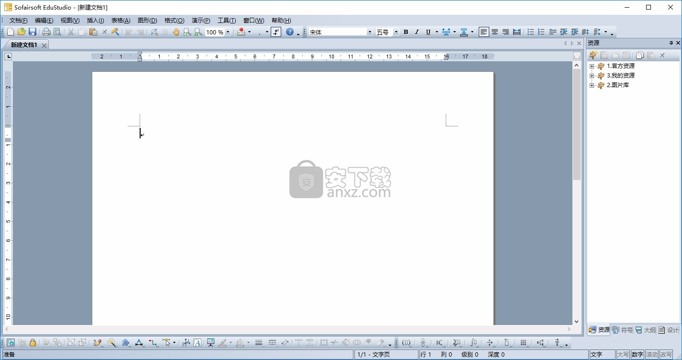Open the zoom percentage dropdown
Image resolution: width=682 pixels, height=360 pixels.
[228, 32]
